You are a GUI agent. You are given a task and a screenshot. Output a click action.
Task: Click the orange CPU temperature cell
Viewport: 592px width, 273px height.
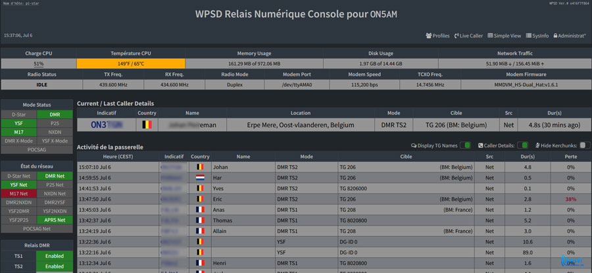[131, 63]
